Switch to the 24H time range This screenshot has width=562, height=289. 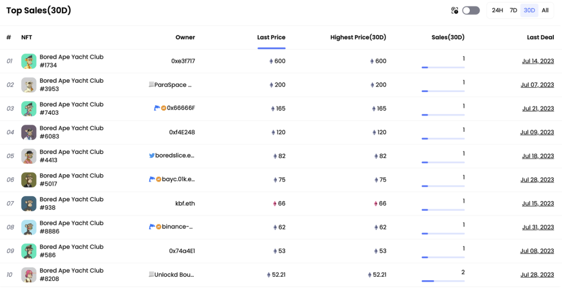497,10
